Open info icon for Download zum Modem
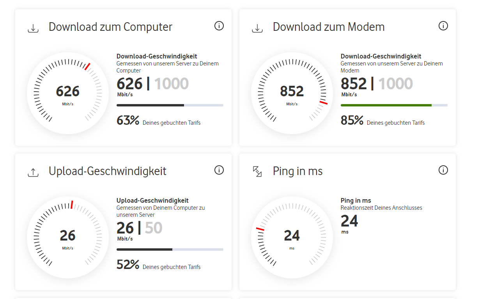Image resolution: width=478 pixels, height=299 pixels. tap(443, 26)
